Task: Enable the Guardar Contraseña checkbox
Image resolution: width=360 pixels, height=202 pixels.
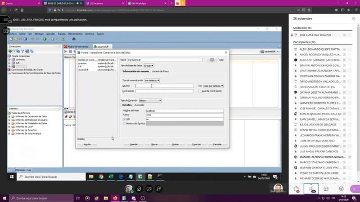Action: [200, 91]
